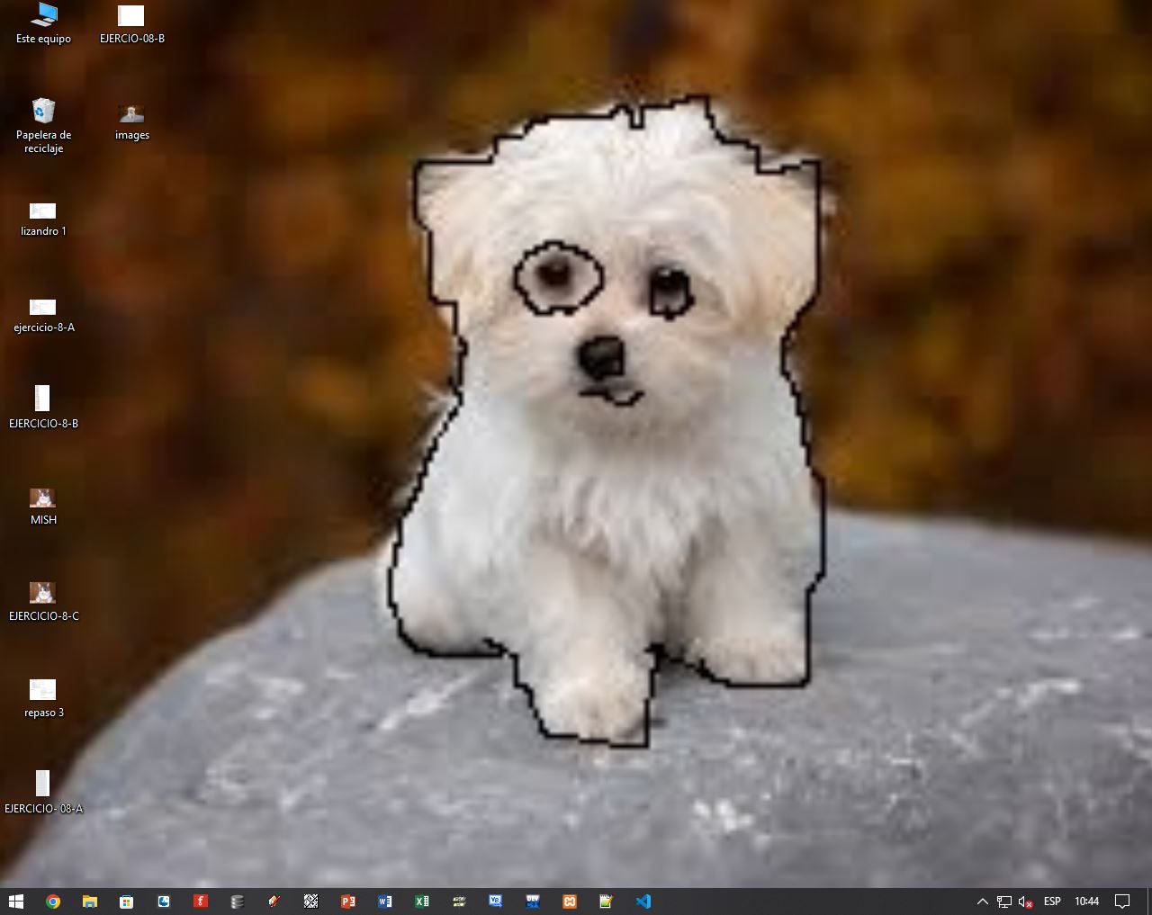Open the network status tray icon
Screen dimensions: 1152x915
coord(1004,902)
